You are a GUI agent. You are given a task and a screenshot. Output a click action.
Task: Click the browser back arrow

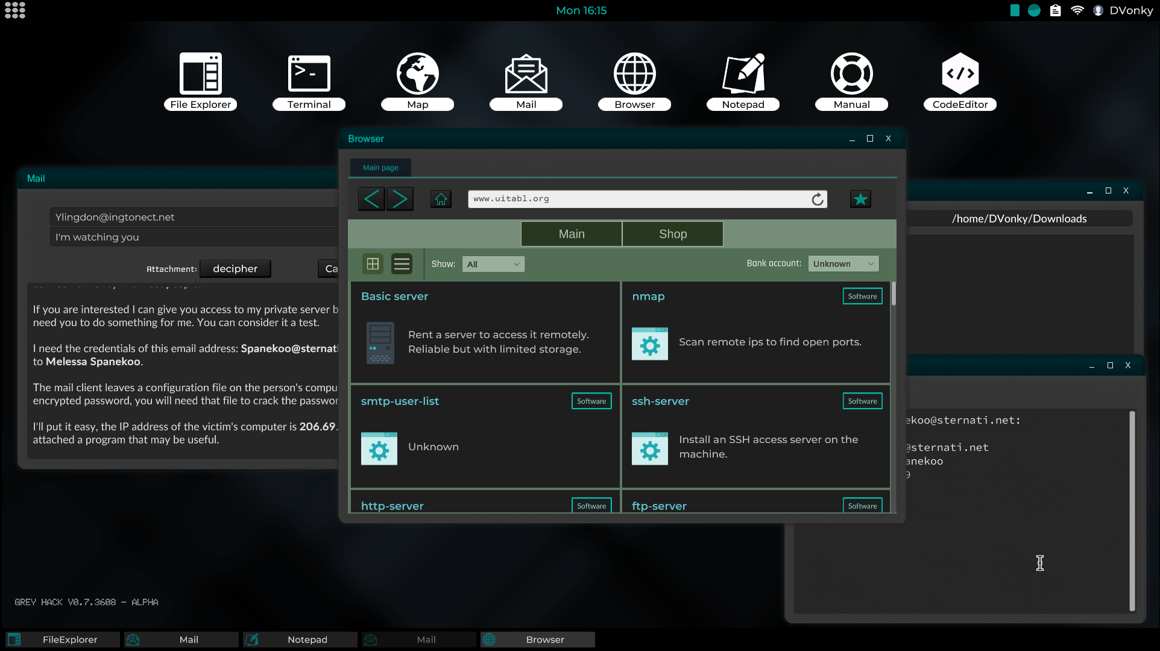click(371, 199)
